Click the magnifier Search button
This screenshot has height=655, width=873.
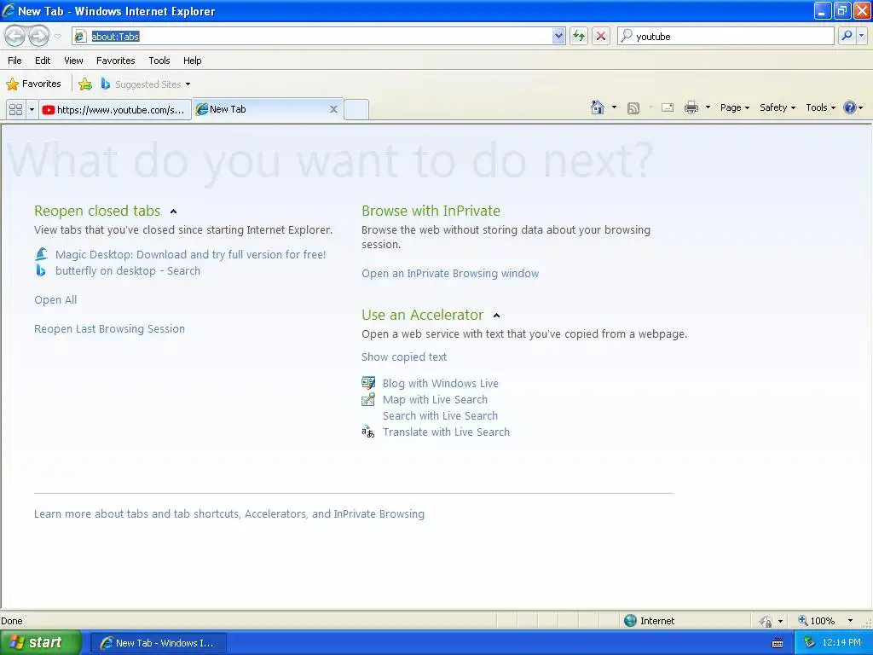847,36
